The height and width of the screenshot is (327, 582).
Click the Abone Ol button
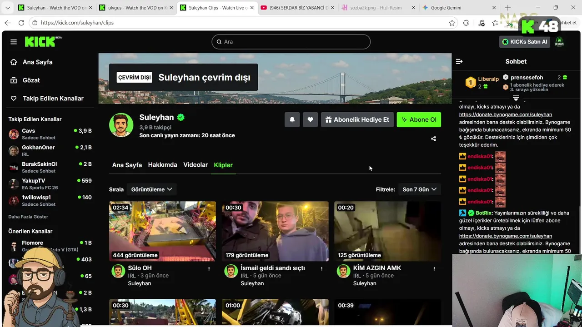point(419,119)
